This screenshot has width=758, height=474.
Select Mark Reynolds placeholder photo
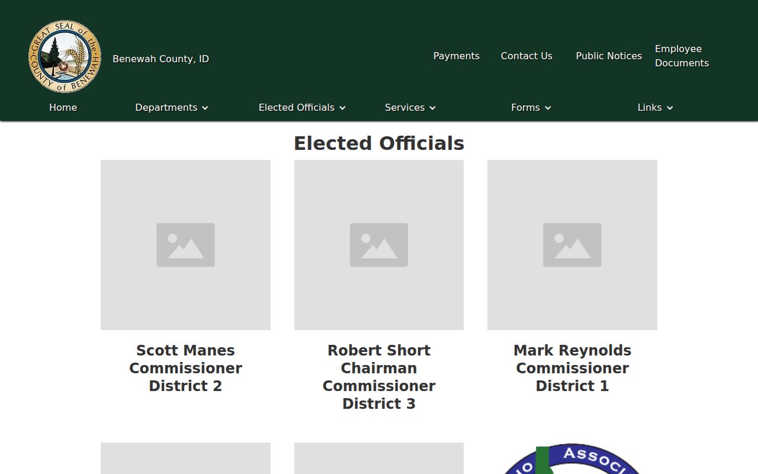click(572, 245)
